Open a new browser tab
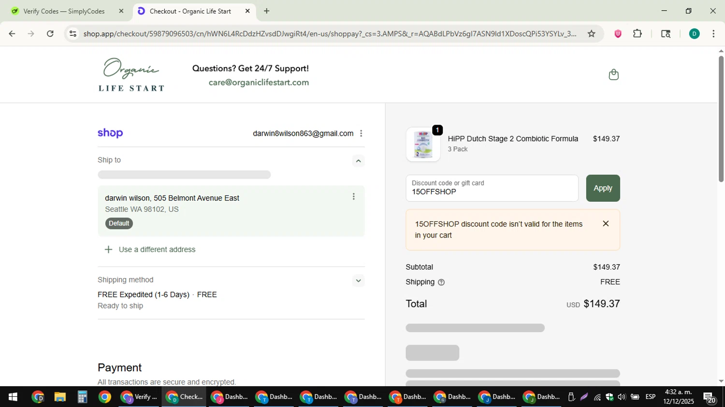Image resolution: width=725 pixels, height=407 pixels. click(267, 11)
